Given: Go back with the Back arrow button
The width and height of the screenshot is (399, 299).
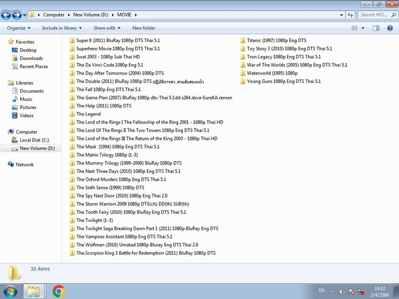Looking at the screenshot, I should point(6,15).
